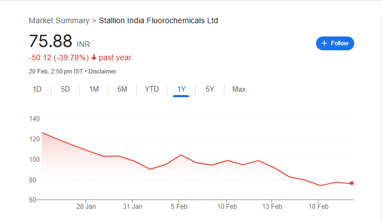
Task: Click the 100 y-axis label
Action: (34, 160)
